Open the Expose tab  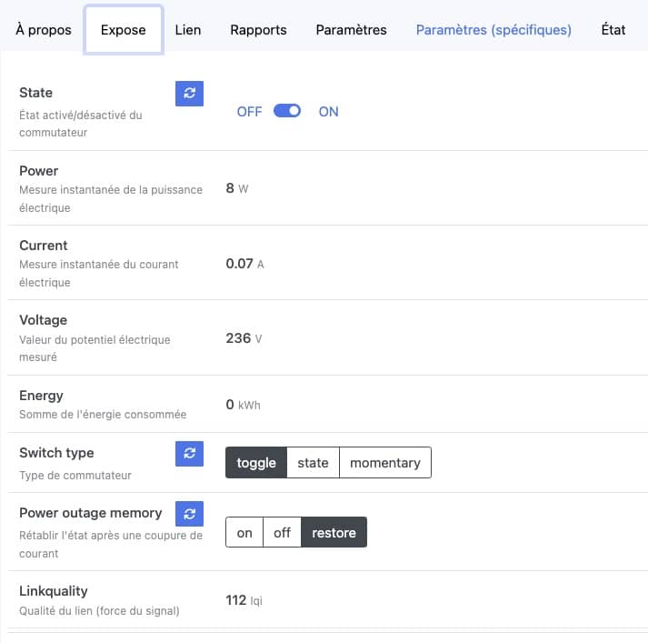(x=124, y=30)
